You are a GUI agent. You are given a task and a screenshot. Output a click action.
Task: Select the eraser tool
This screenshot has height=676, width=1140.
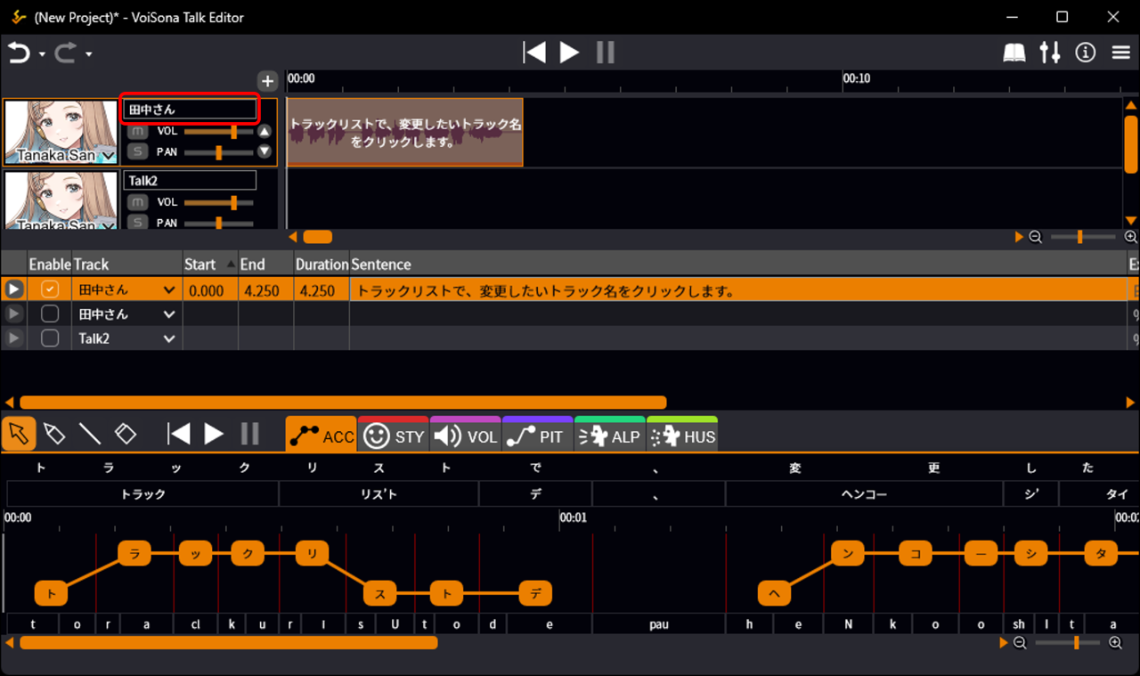click(x=126, y=434)
